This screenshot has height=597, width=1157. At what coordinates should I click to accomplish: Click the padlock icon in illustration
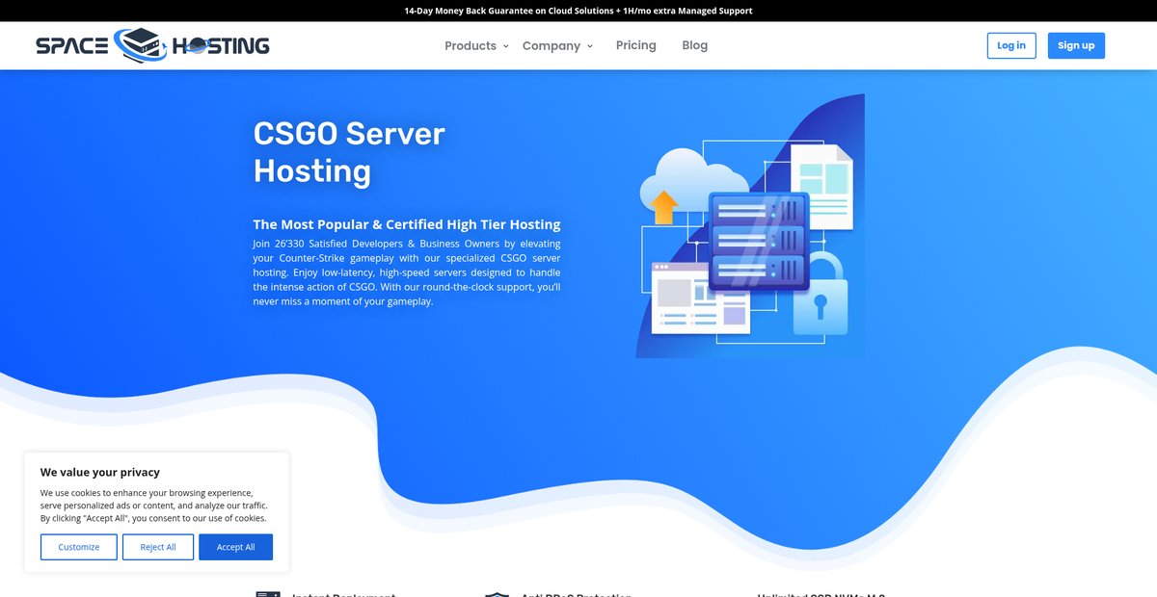tap(821, 293)
